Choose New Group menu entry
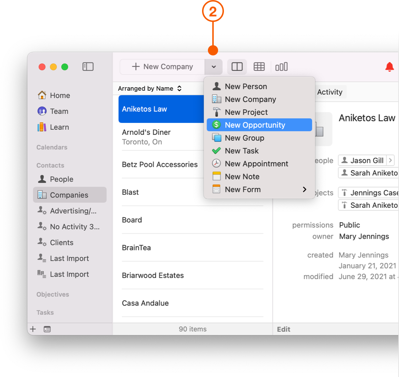This screenshot has height=377, width=399. click(x=259, y=138)
